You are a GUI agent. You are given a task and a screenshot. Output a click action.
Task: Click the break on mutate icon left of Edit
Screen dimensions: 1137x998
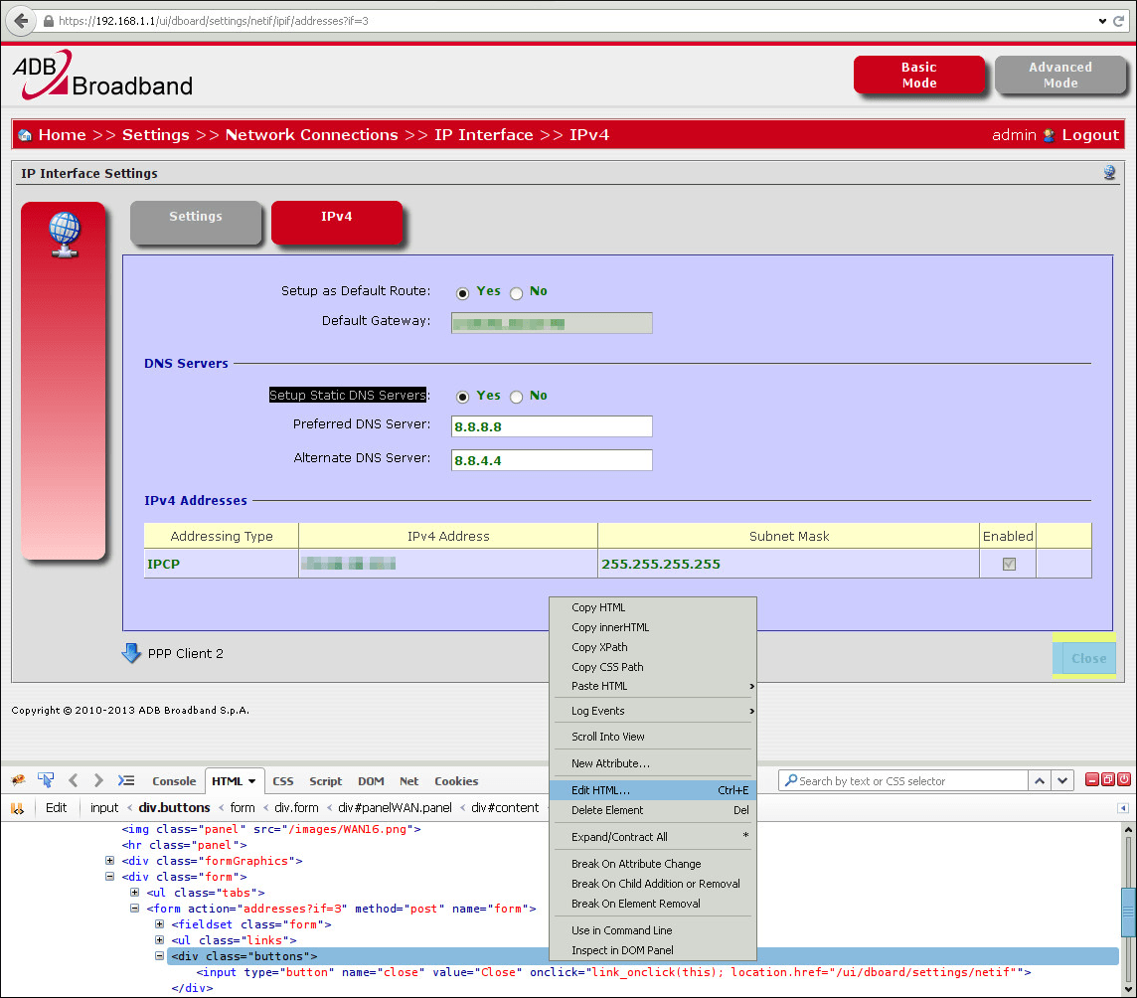coord(17,808)
